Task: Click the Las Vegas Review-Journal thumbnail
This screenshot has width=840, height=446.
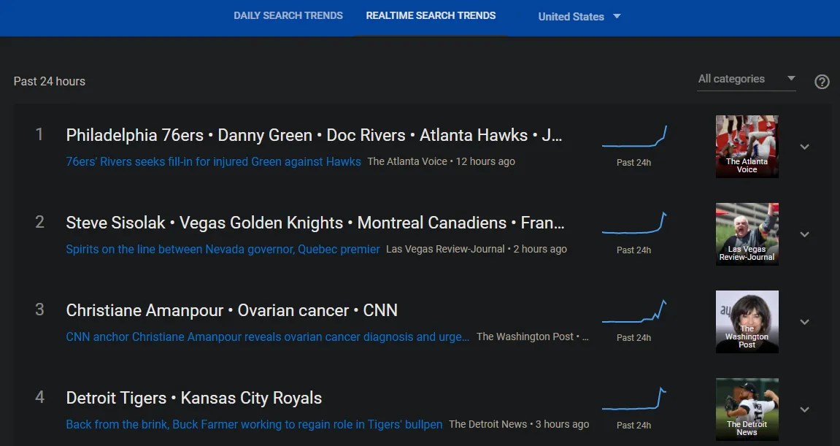Action: (x=747, y=234)
